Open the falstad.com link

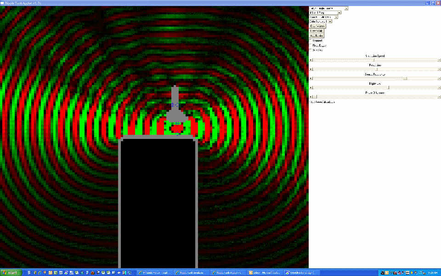point(322,102)
